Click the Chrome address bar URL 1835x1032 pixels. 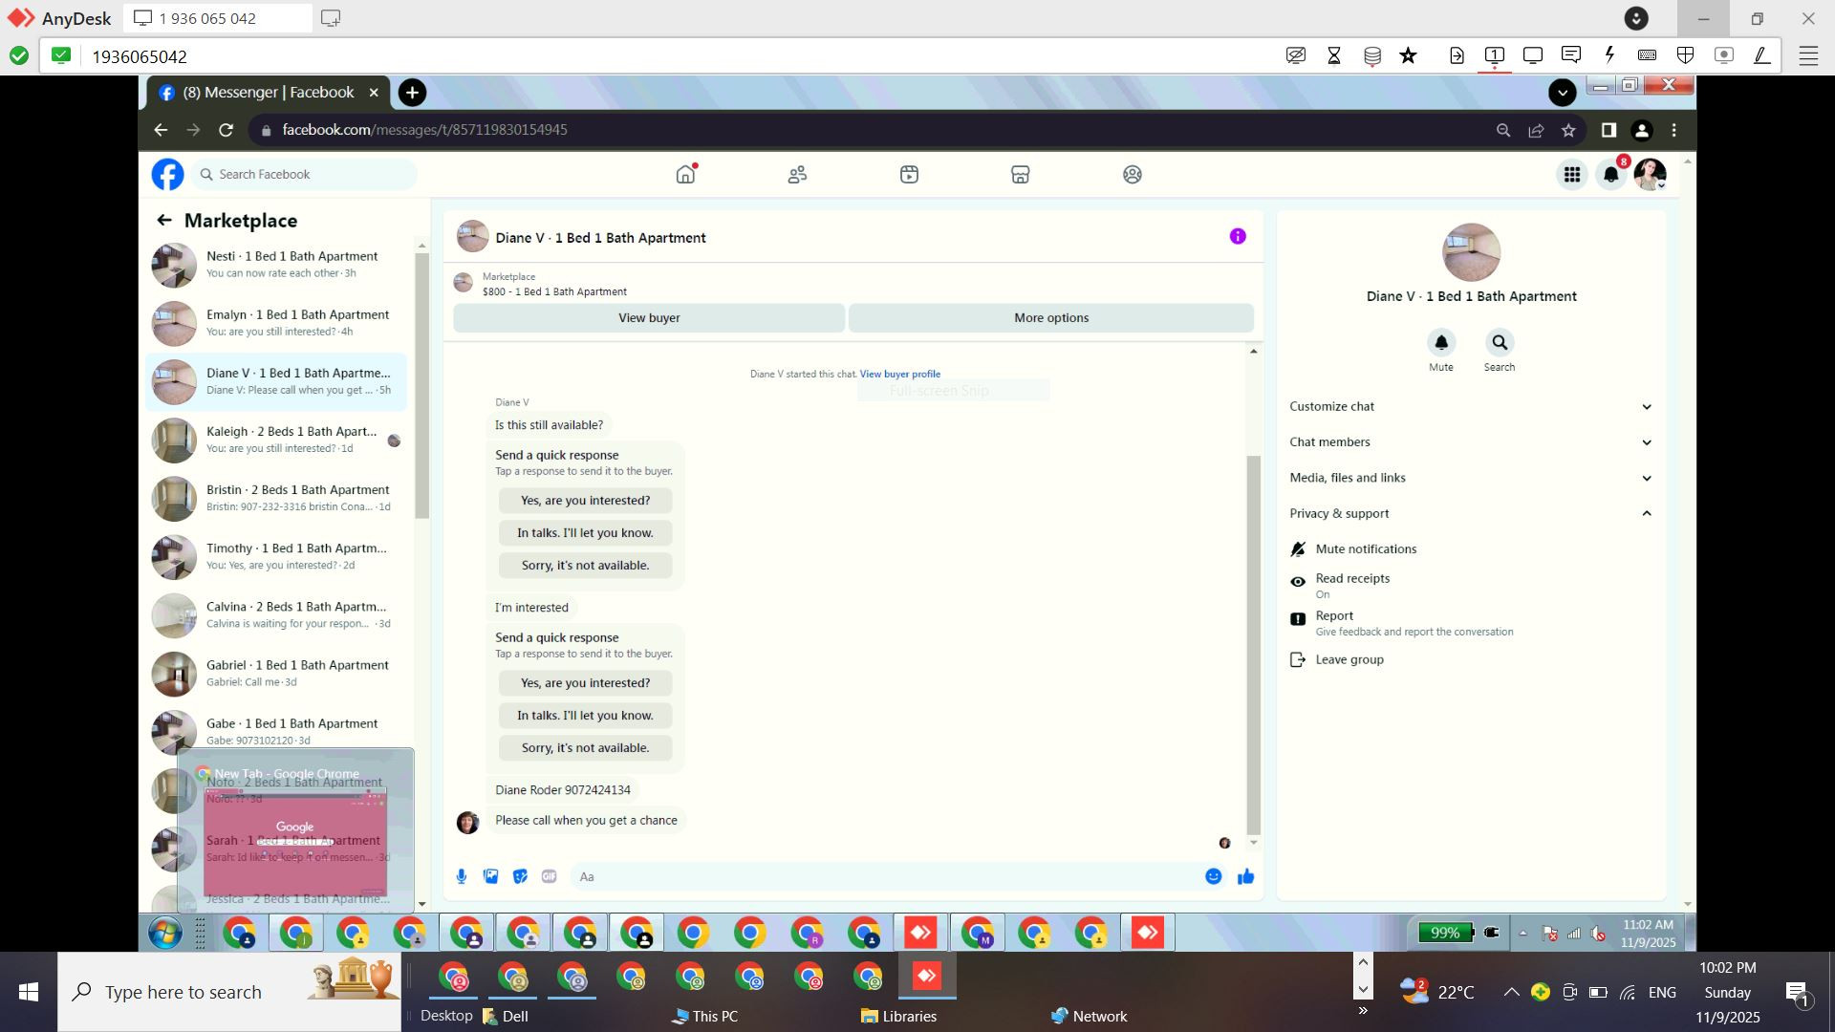click(424, 130)
